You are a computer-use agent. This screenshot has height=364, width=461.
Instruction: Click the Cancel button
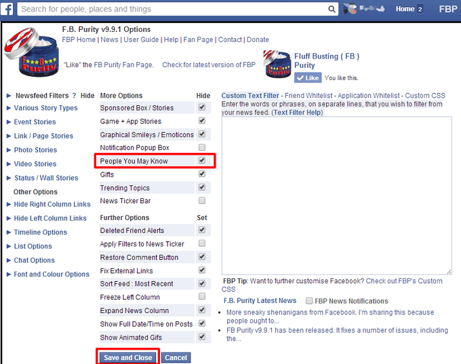coord(176,357)
